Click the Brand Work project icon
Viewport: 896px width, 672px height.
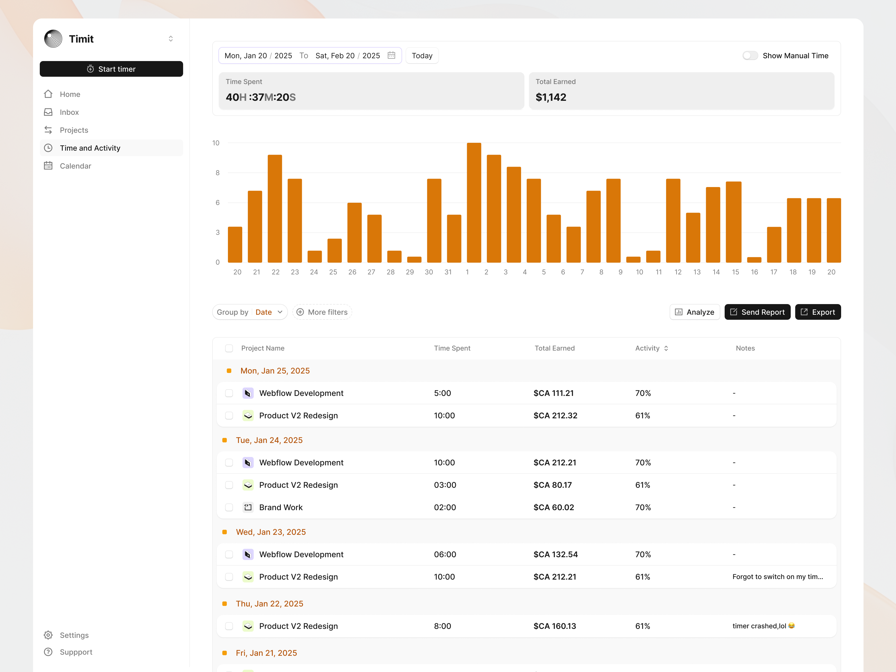coord(248,507)
